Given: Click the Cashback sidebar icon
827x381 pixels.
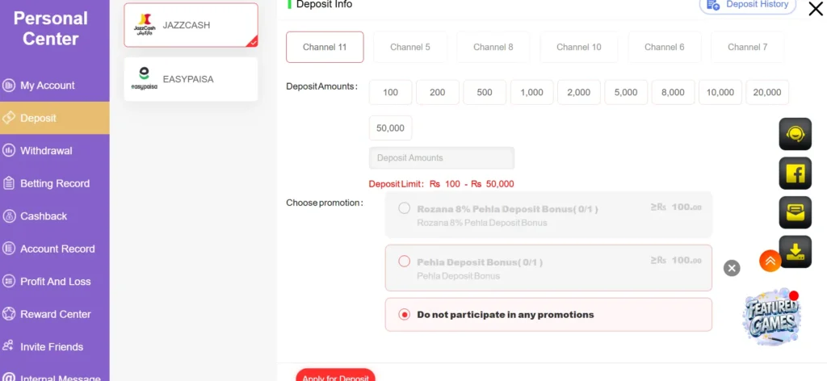Looking at the screenshot, I should click(8, 216).
